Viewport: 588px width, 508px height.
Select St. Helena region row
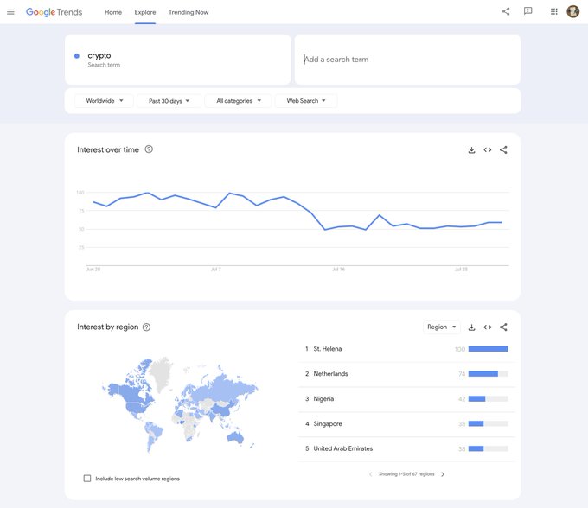click(x=406, y=349)
